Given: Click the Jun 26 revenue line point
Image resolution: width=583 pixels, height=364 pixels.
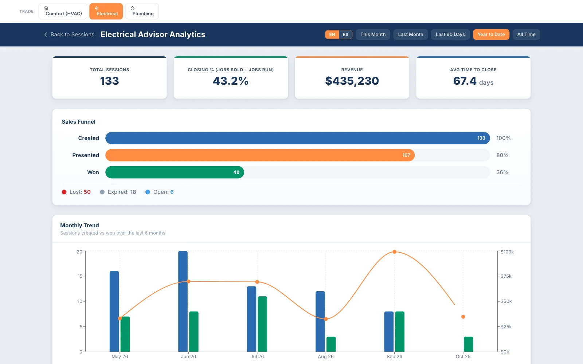Looking at the screenshot, I should 188,281.
